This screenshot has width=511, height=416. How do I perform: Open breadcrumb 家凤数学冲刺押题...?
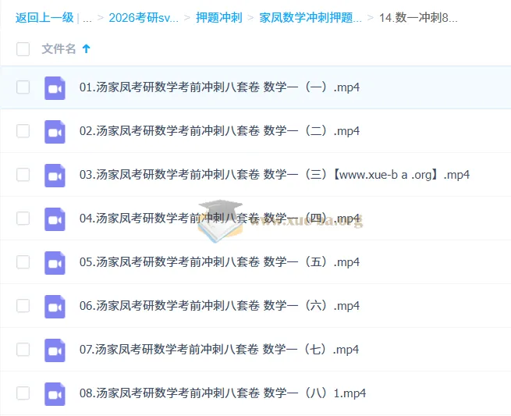(311, 18)
